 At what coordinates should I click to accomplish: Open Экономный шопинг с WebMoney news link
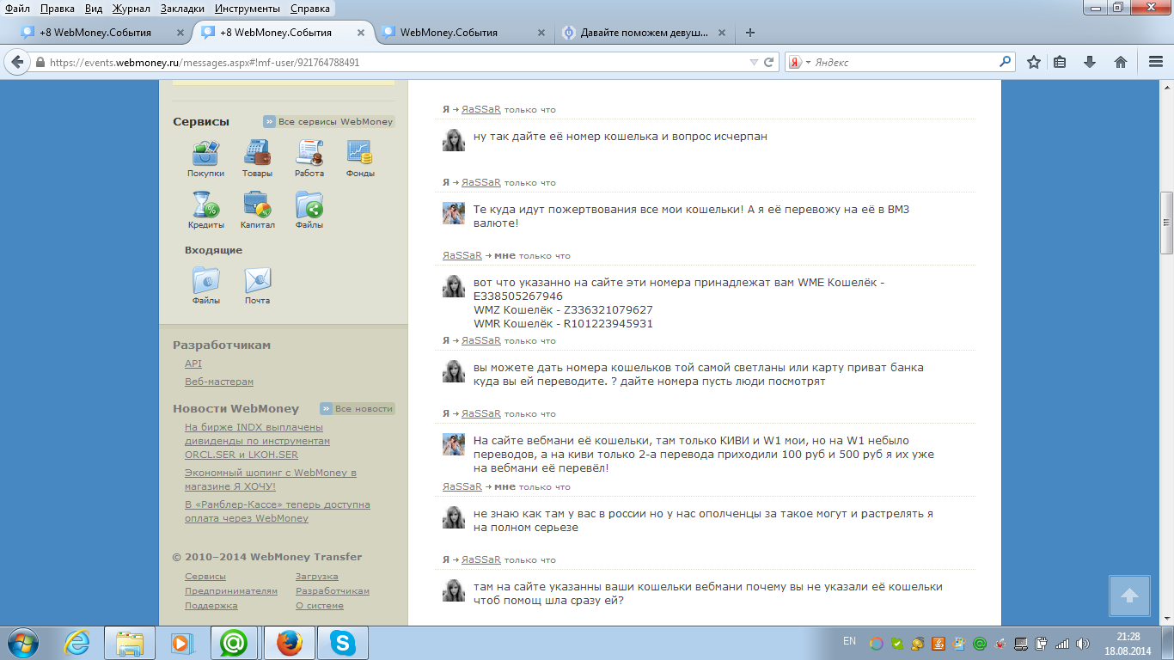coord(271,480)
